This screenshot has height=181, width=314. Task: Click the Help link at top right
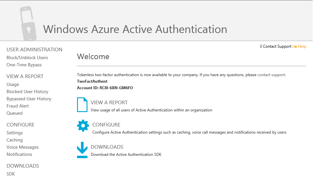pos(302,46)
